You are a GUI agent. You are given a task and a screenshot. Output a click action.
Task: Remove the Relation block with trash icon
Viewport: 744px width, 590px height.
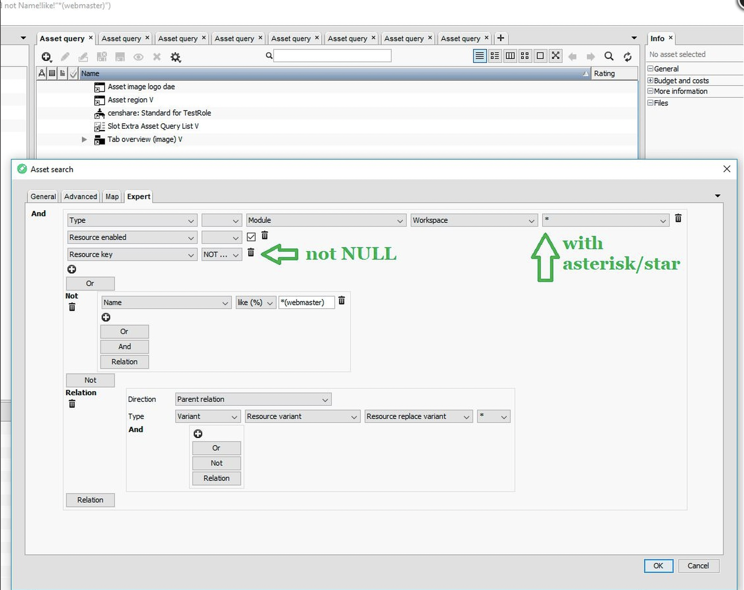tap(72, 404)
